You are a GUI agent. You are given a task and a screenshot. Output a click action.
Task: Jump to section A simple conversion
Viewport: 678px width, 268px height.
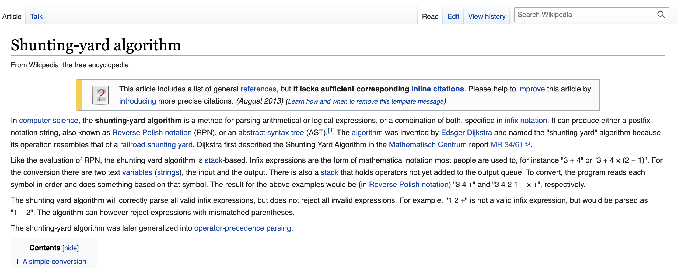click(54, 262)
